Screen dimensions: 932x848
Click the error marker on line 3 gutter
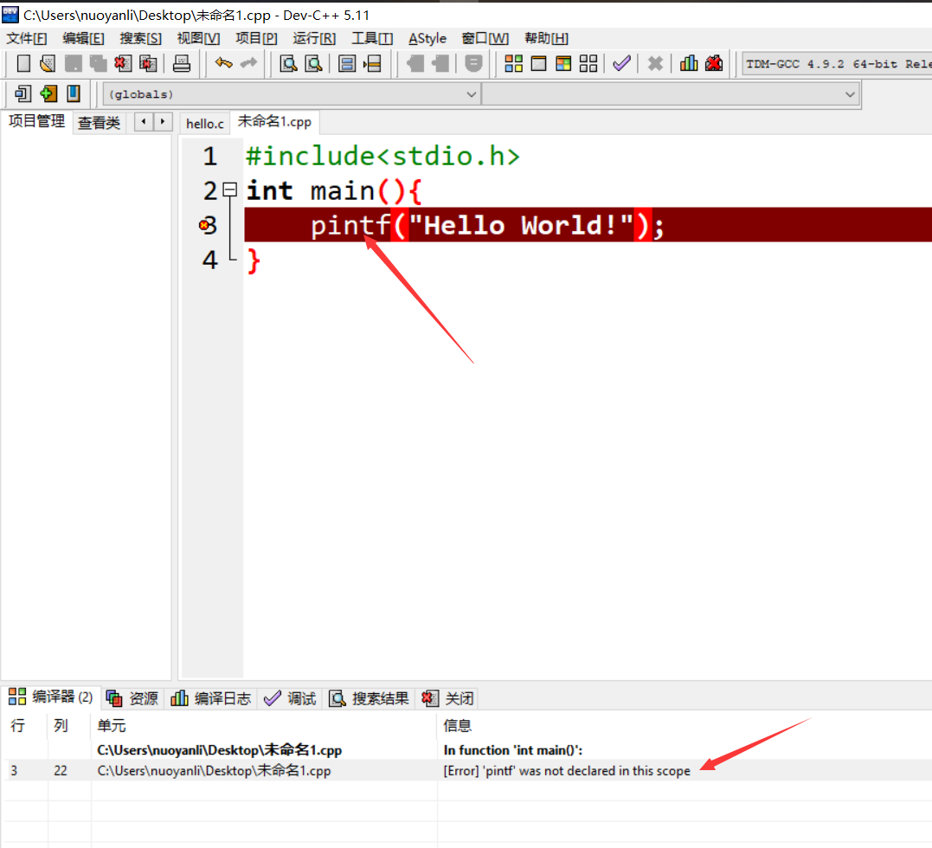204,225
